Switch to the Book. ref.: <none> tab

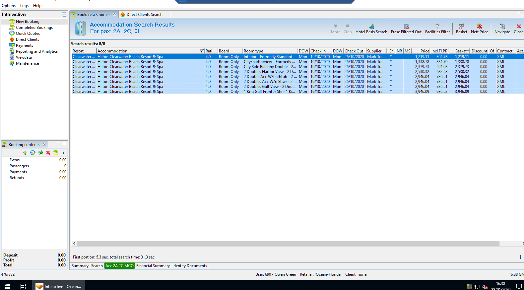(x=93, y=15)
